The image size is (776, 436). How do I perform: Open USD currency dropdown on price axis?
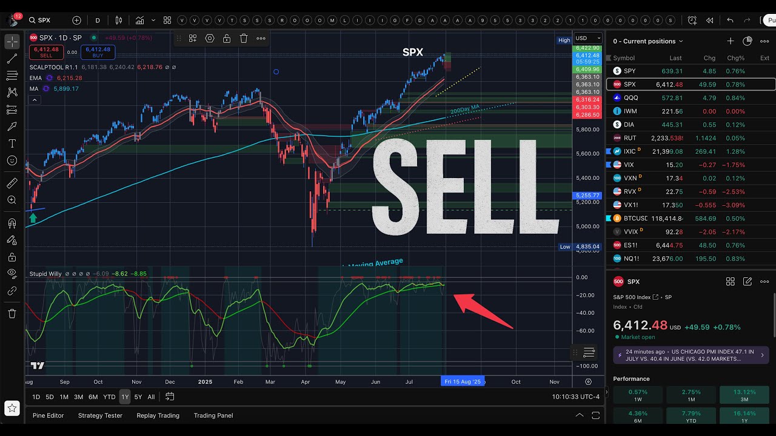(x=588, y=38)
